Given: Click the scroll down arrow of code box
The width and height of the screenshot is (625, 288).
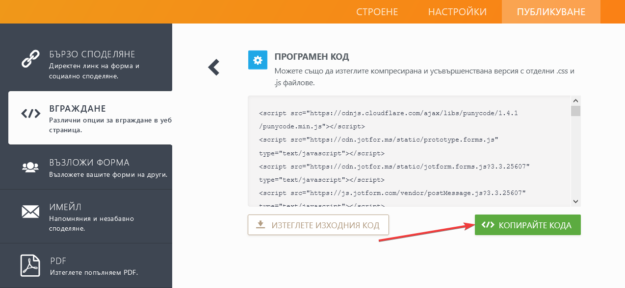Looking at the screenshot, I should tap(576, 201).
